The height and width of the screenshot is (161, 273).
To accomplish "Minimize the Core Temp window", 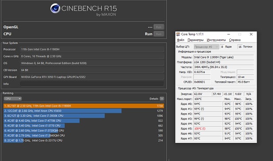I will click(229, 34).
